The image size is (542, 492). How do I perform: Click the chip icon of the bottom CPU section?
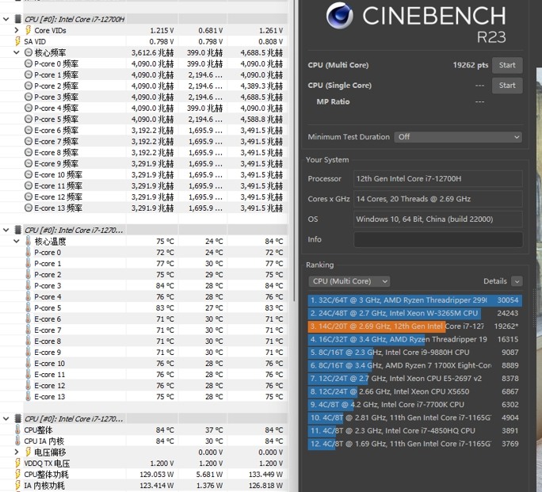point(17,419)
